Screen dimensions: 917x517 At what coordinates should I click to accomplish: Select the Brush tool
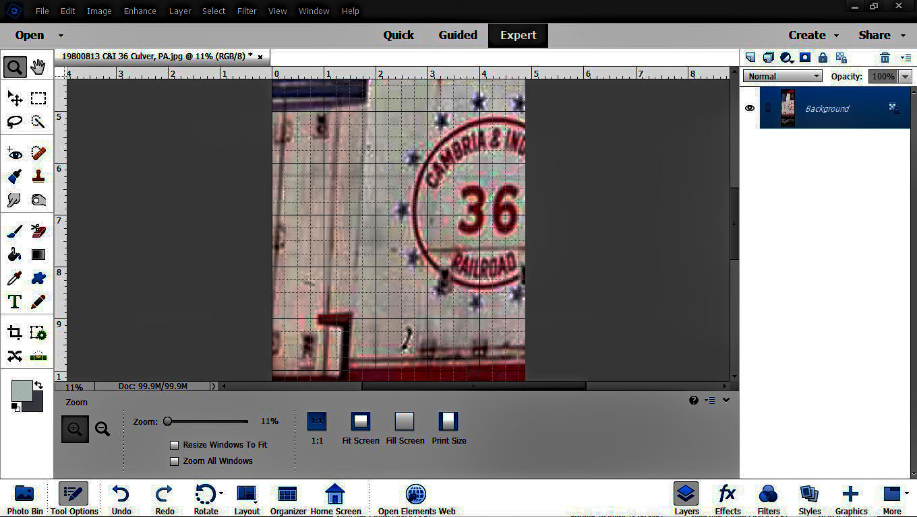pyautogui.click(x=15, y=232)
